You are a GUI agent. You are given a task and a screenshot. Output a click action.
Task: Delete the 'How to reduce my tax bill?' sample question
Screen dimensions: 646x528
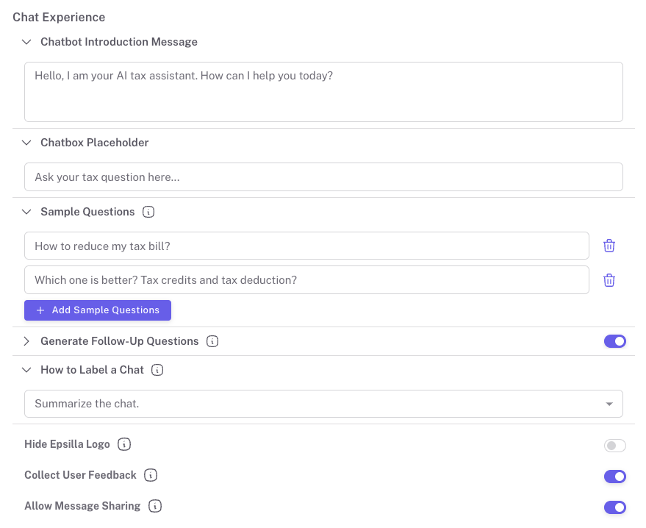(x=609, y=246)
